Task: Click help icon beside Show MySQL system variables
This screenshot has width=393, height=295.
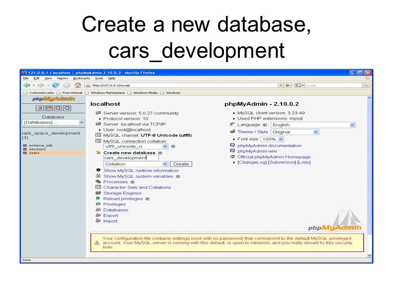Action: pos(178,177)
